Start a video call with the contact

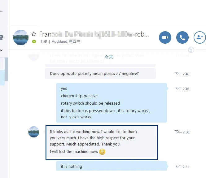click(x=165, y=37)
